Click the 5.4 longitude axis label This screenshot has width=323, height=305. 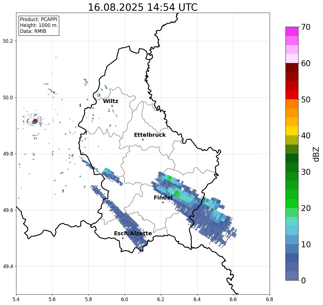(16, 299)
